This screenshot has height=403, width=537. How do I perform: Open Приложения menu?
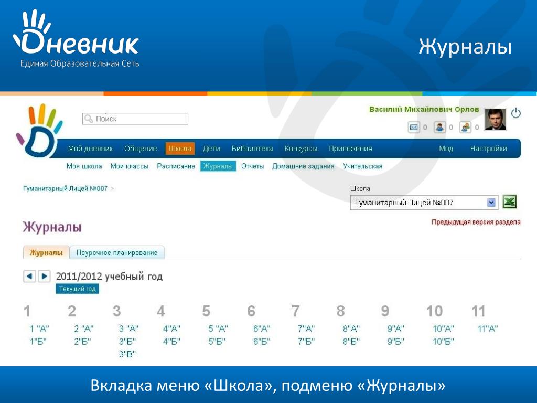[350, 149]
